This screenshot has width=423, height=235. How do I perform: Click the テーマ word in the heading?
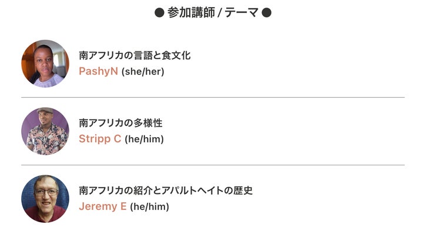tap(241, 13)
